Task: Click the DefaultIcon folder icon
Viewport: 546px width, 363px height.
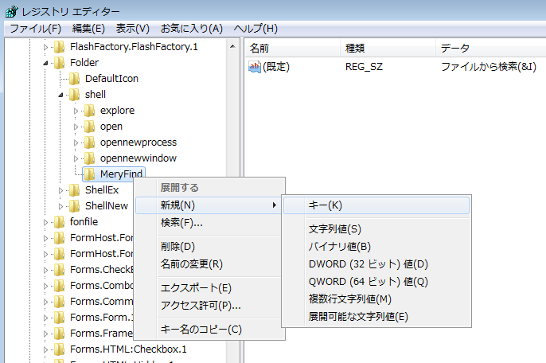Action: click(74, 79)
